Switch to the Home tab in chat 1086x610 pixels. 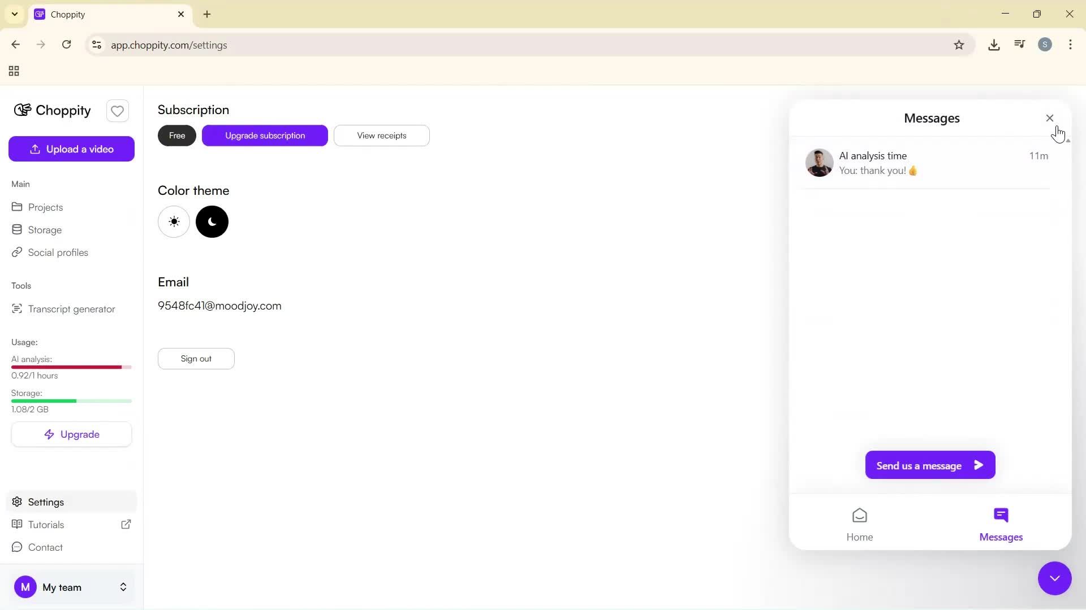pyautogui.click(x=859, y=522)
